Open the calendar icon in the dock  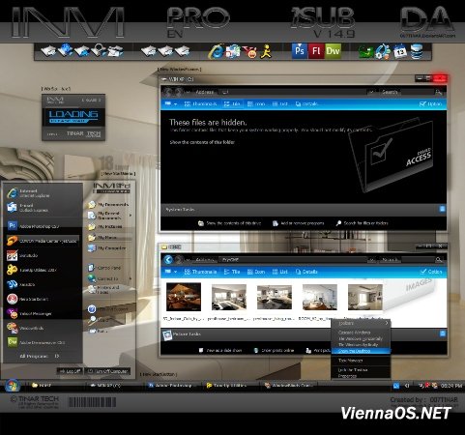click(x=400, y=52)
